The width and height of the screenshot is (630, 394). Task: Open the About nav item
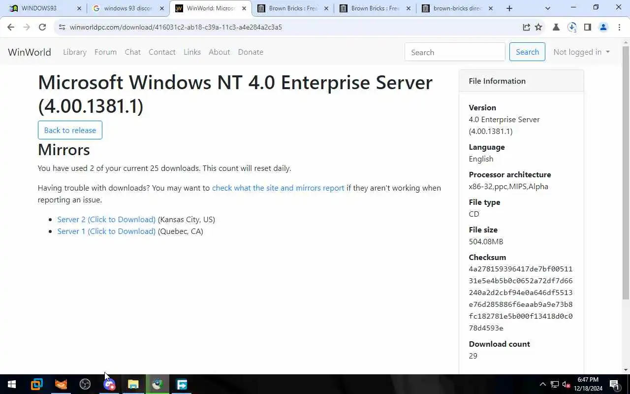pos(219,52)
